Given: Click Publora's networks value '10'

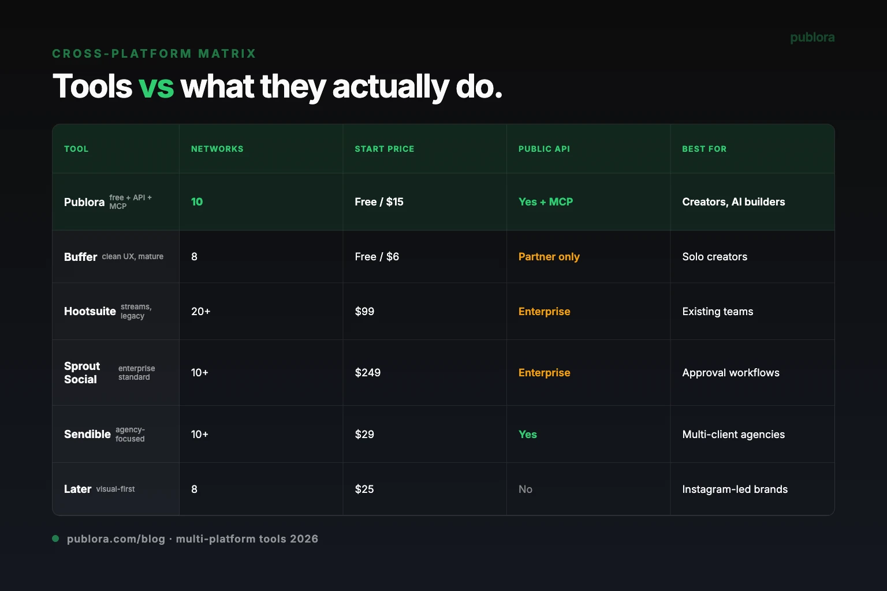Looking at the screenshot, I should pyautogui.click(x=197, y=202).
